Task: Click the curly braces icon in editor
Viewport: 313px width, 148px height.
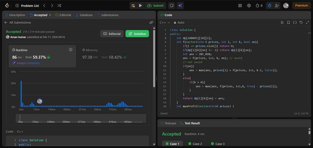Action: (295, 23)
